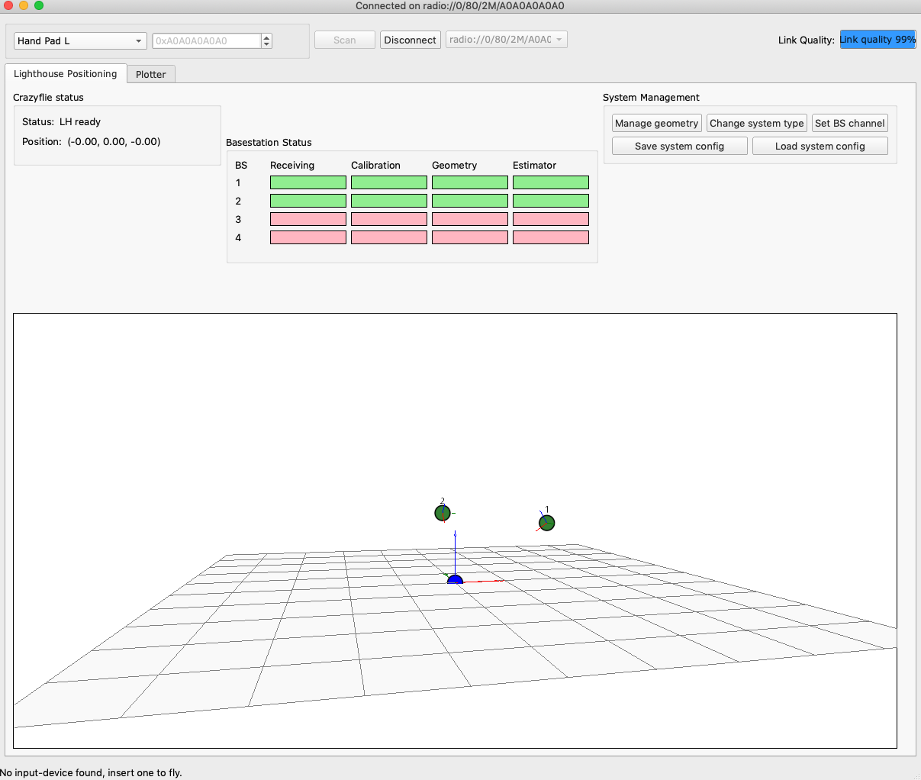Open Manage geometry dialog
This screenshot has height=780, width=921.
tap(656, 124)
